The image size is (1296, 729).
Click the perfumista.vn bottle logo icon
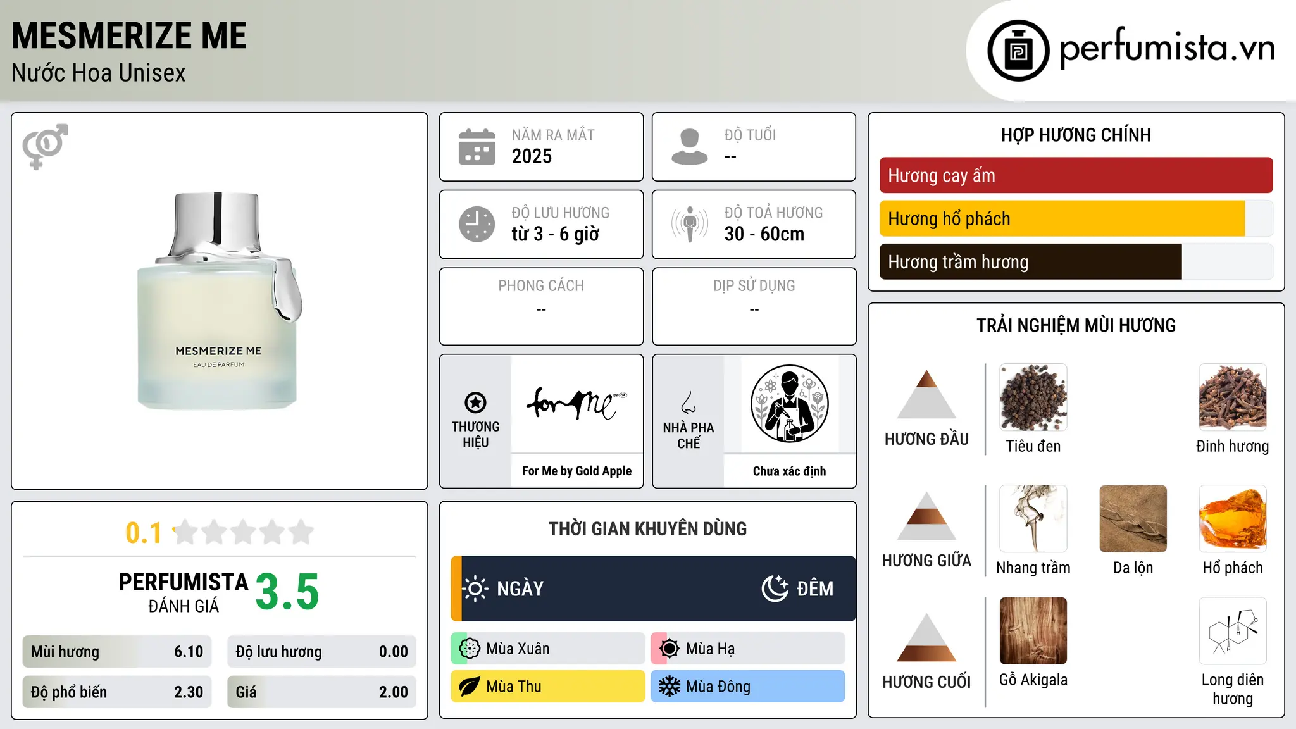(1018, 50)
